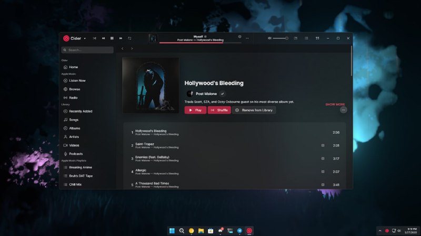Click the search field
Image resolution: width=421 pixels, height=236 pixels.
pyautogui.click(x=87, y=50)
